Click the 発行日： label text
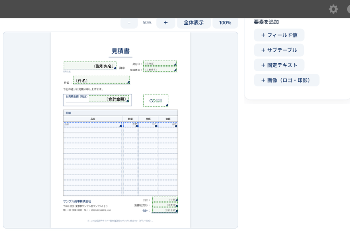 [137, 64]
